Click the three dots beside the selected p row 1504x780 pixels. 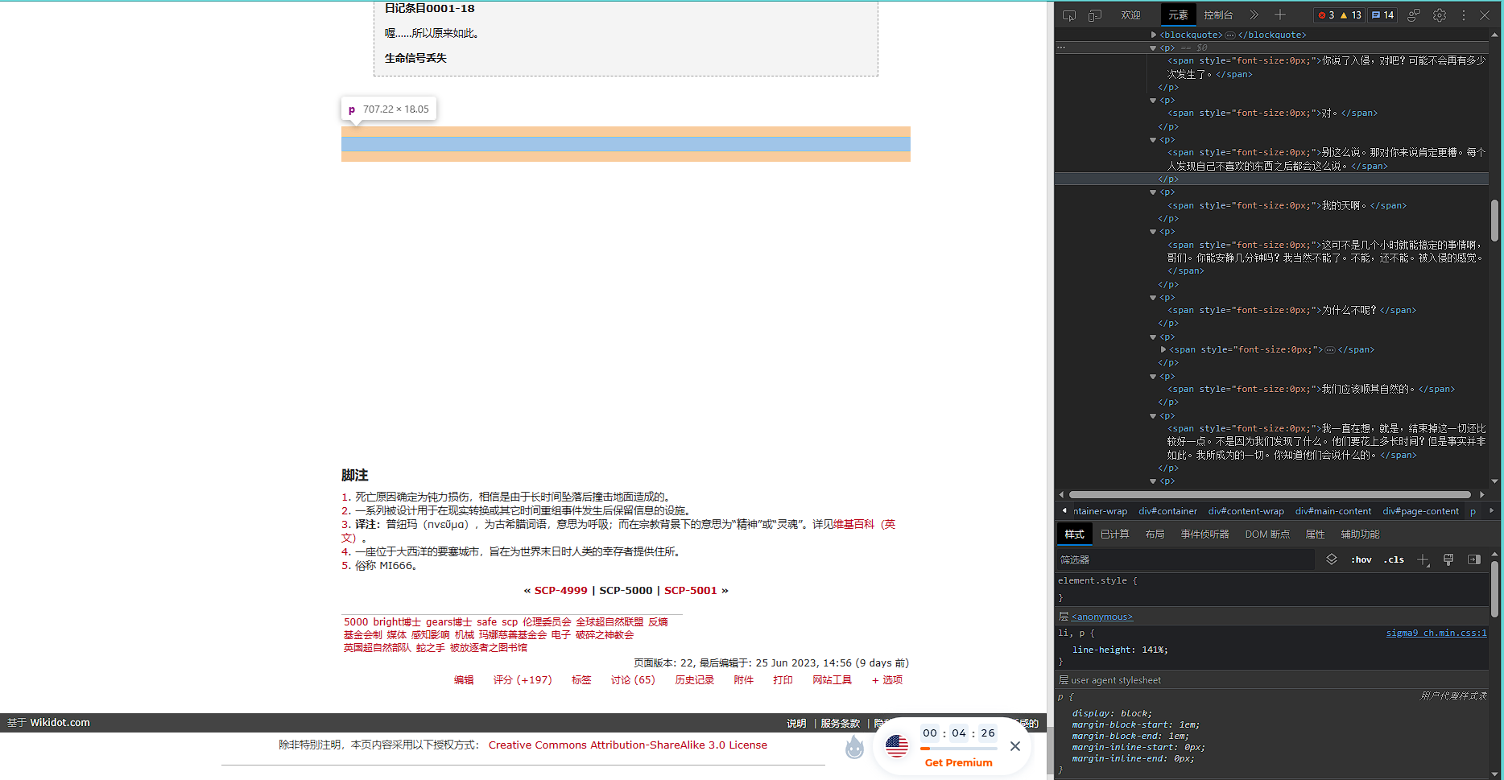point(1061,47)
